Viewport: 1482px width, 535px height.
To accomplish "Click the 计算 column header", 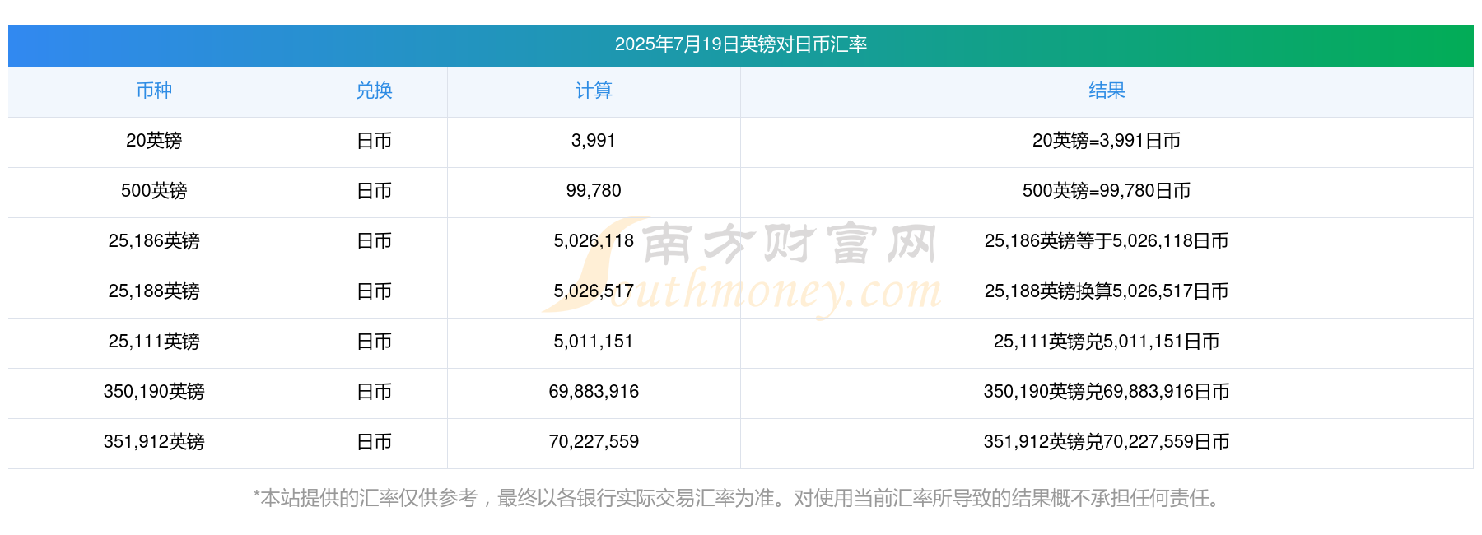I will click(594, 91).
